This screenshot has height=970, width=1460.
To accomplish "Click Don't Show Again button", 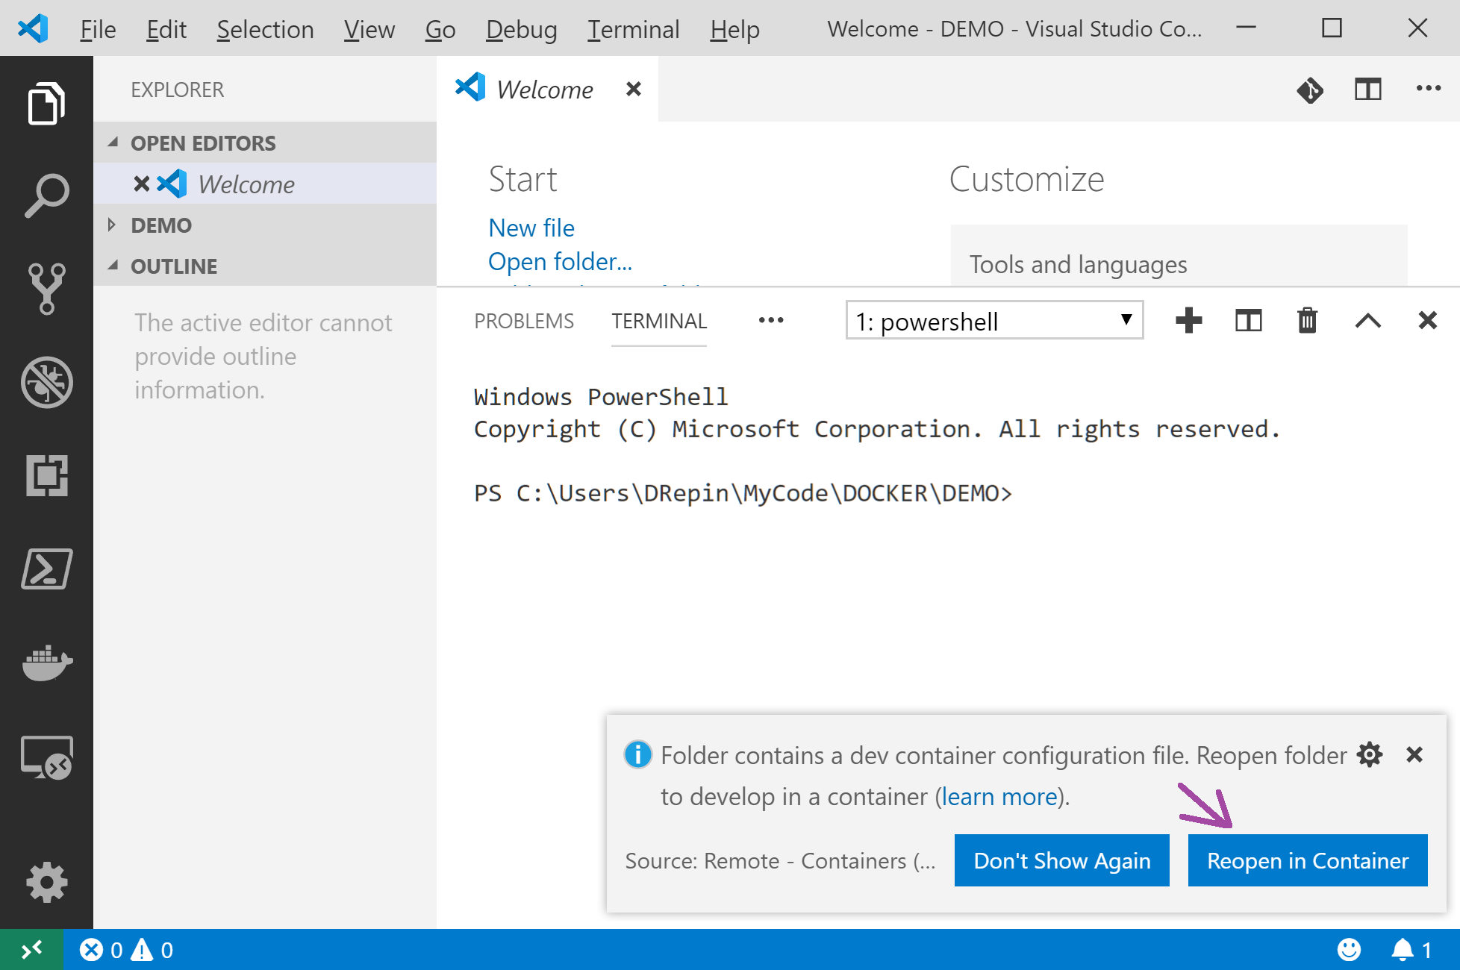I will [1062, 860].
